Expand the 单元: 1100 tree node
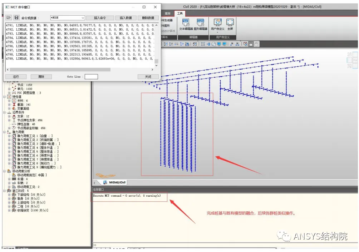This screenshot has width=359, height=252. [x=9, y=89]
